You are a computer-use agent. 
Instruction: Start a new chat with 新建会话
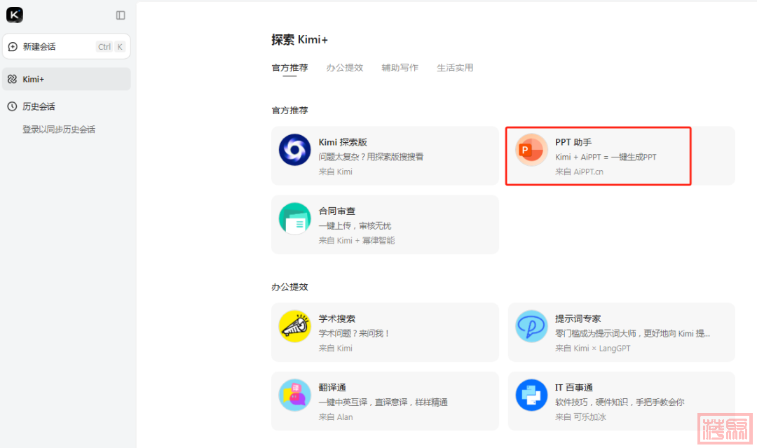coord(67,47)
